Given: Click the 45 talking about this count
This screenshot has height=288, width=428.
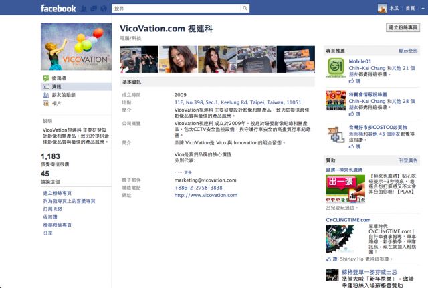Looking at the screenshot, I should point(45,174).
